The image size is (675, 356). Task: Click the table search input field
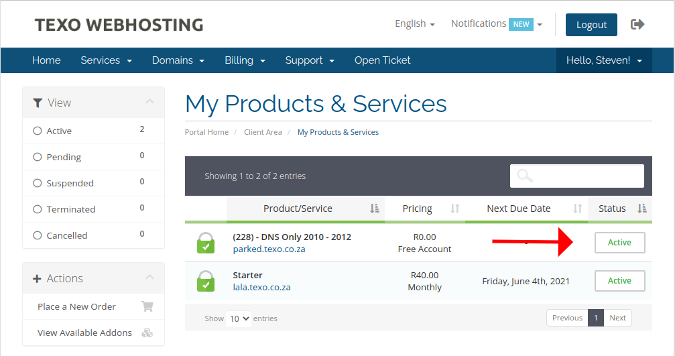[x=577, y=176]
